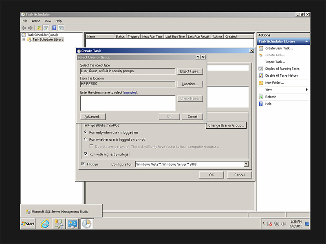The width and height of the screenshot is (326, 244).
Task: Click the greyed-out Create Task... action
Action: [275, 55]
